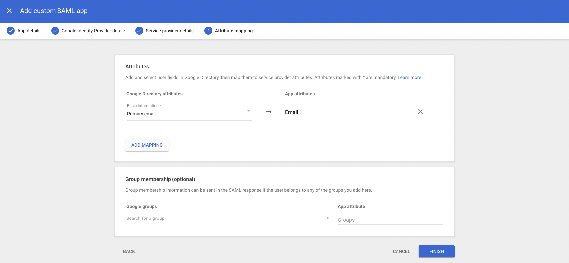Click the step 4 number circle
This screenshot has width=569, height=263.
click(x=208, y=31)
